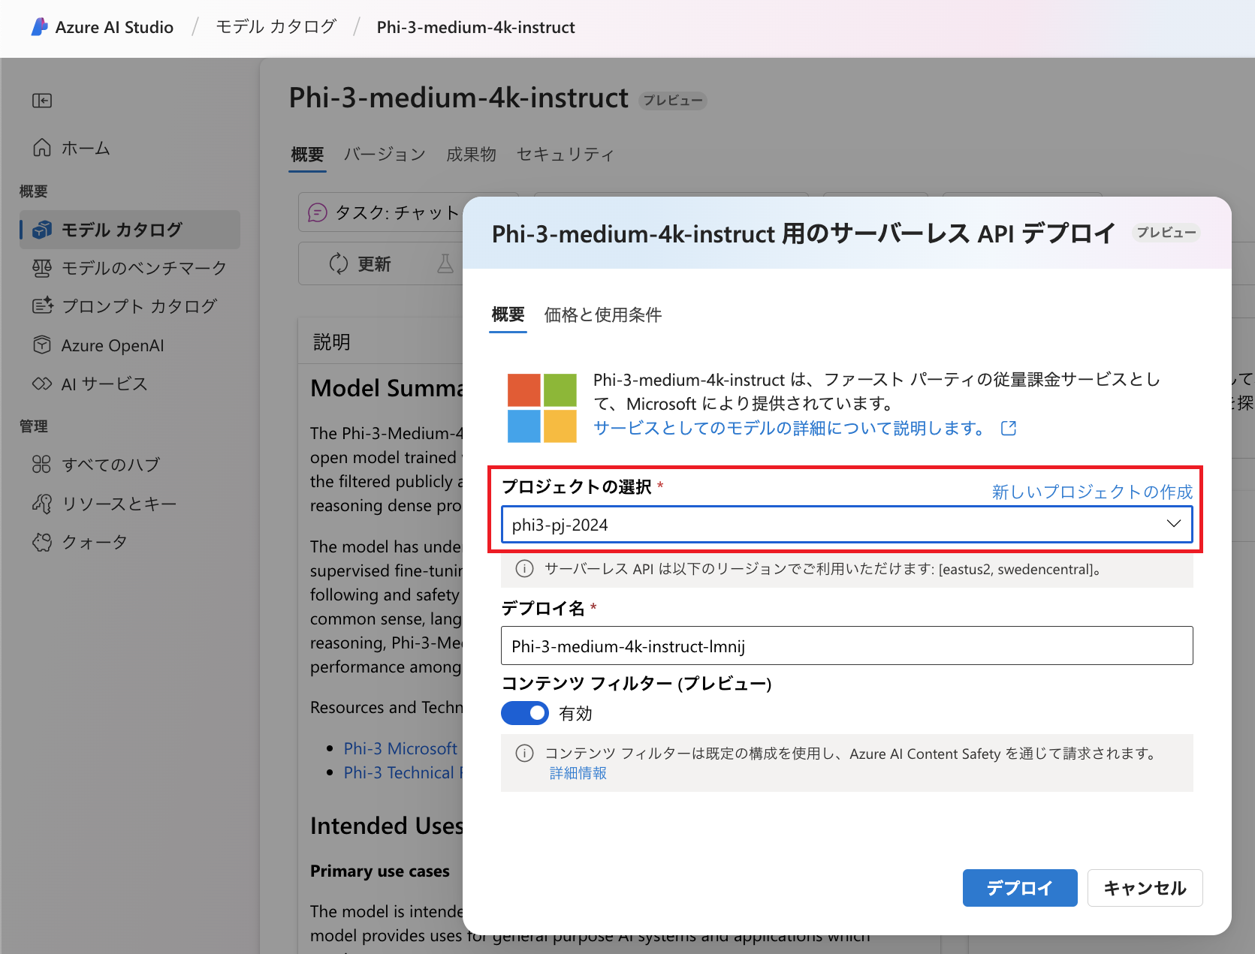This screenshot has width=1255, height=954.
Task: Click the プレビュー badge by the page title
Action: pyautogui.click(x=673, y=101)
